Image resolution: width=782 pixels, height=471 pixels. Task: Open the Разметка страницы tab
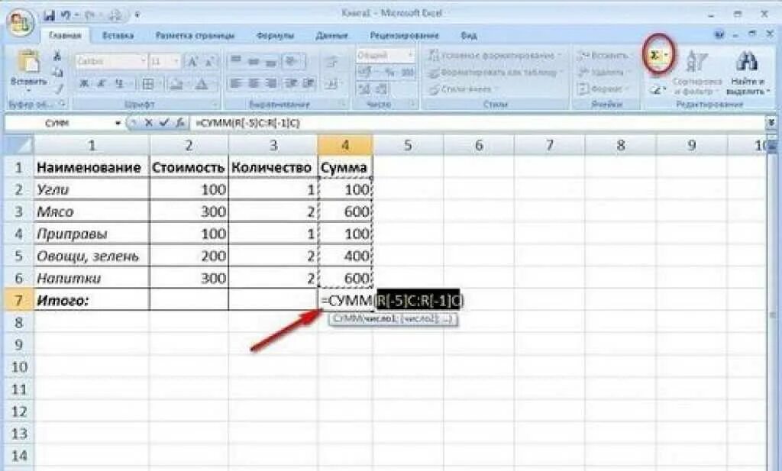[195, 35]
